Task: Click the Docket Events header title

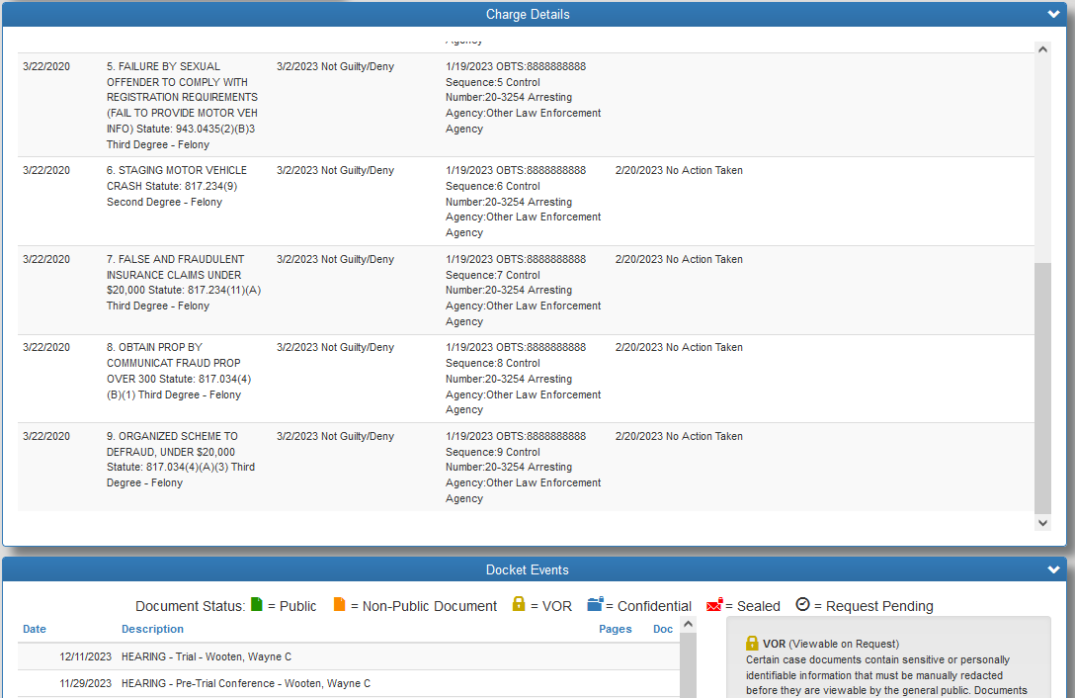Action: tap(528, 569)
